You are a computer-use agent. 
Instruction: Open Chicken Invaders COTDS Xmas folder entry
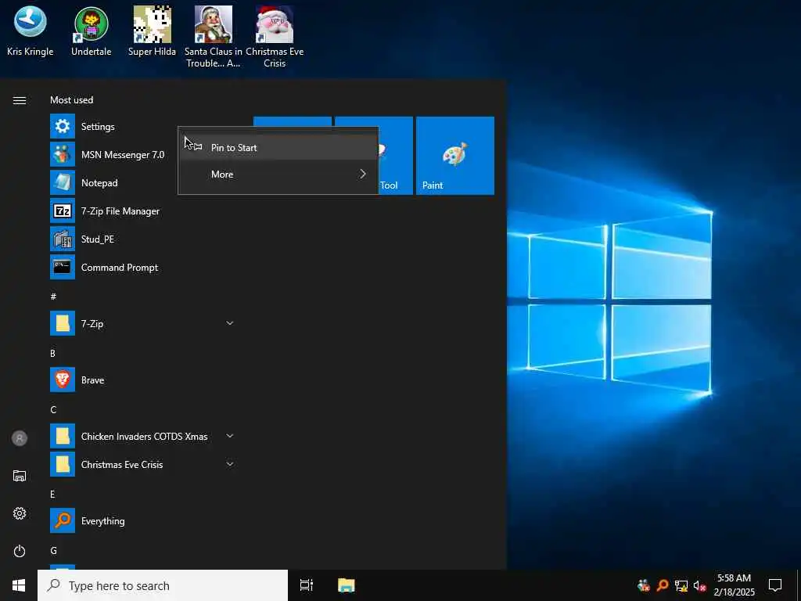point(143,436)
